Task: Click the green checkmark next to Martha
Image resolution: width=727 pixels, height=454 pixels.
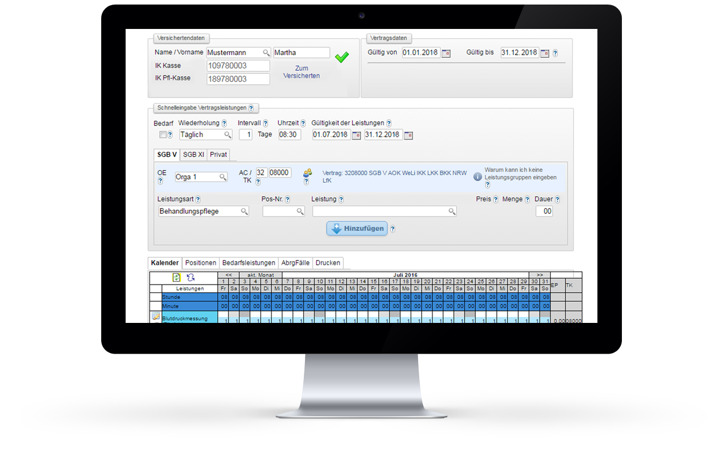Action: click(x=341, y=57)
